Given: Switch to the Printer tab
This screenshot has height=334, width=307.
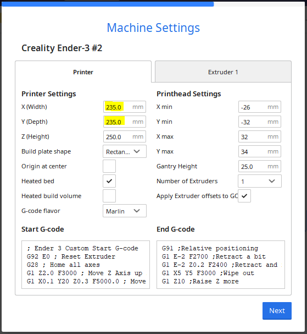Looking at the screenshot, I should point(83,72).
